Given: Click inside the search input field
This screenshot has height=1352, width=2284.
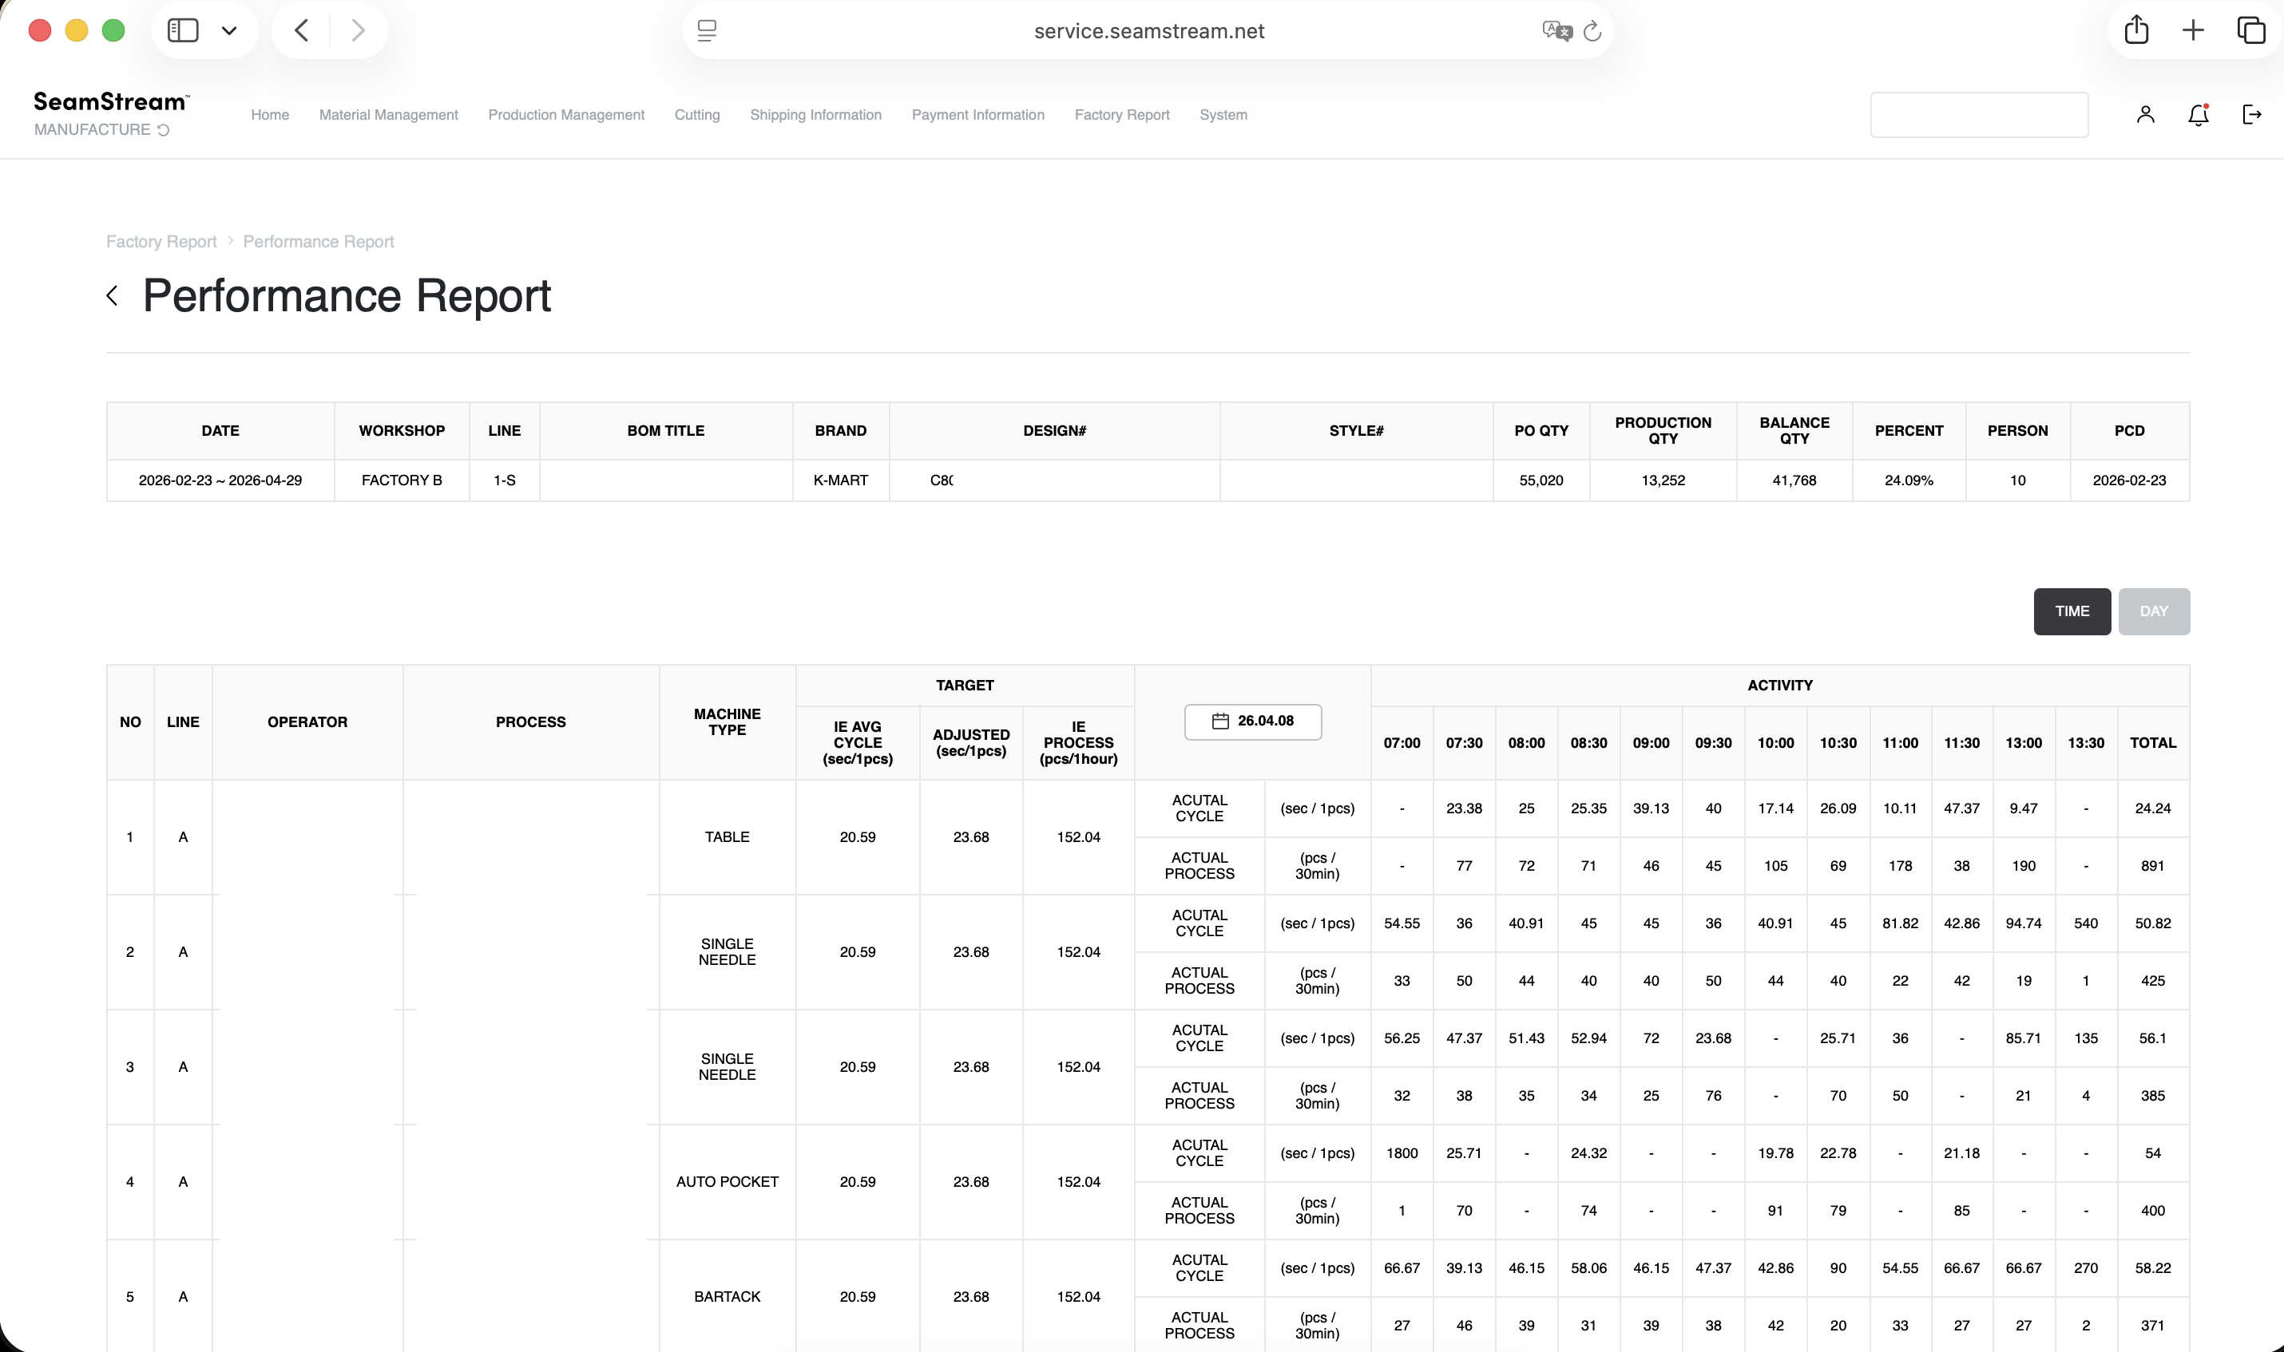Looking at the screenshot, I should coord(1980,114).
